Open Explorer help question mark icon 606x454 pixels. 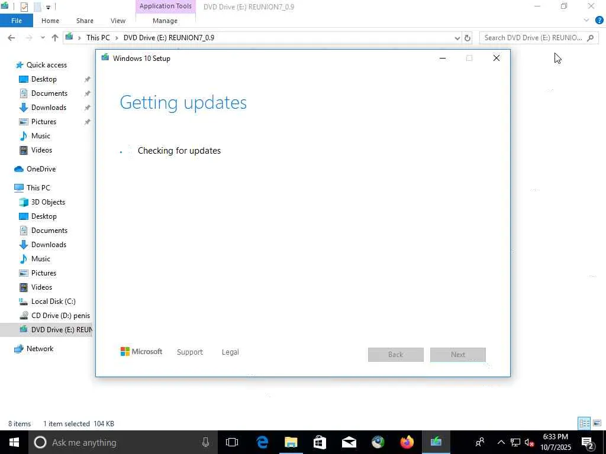tap(599, 21)
